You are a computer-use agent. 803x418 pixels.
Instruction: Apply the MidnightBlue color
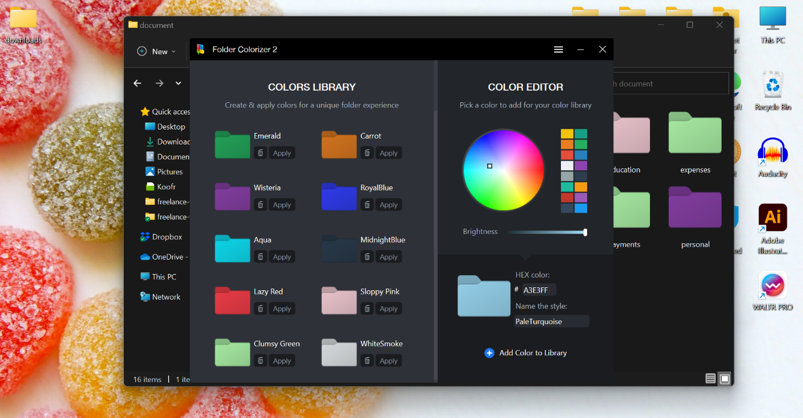coord(389,257)
